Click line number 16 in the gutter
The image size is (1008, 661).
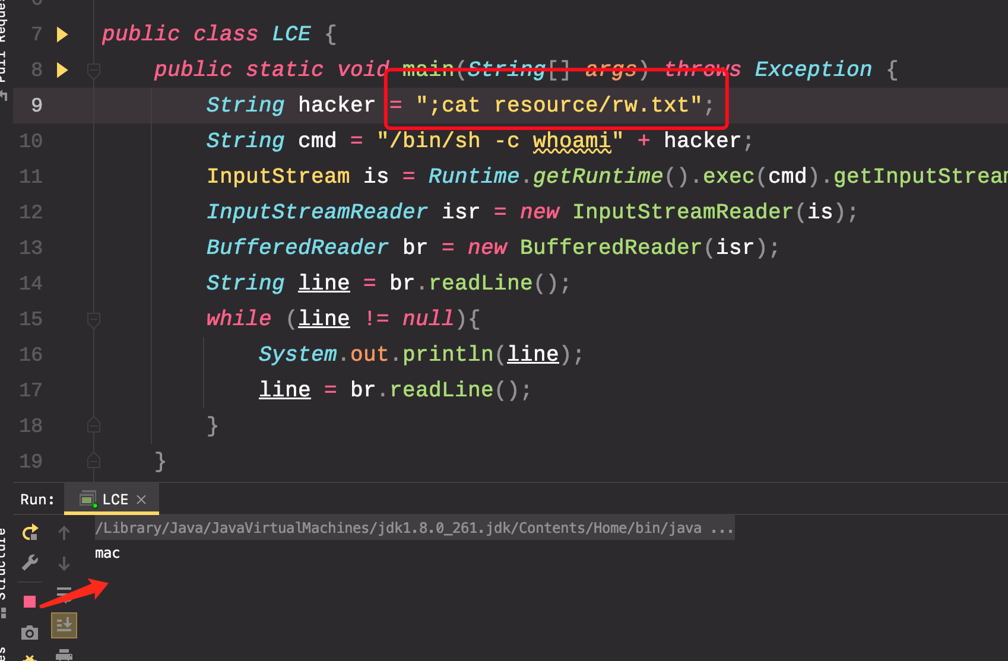(x=31, y=355)
